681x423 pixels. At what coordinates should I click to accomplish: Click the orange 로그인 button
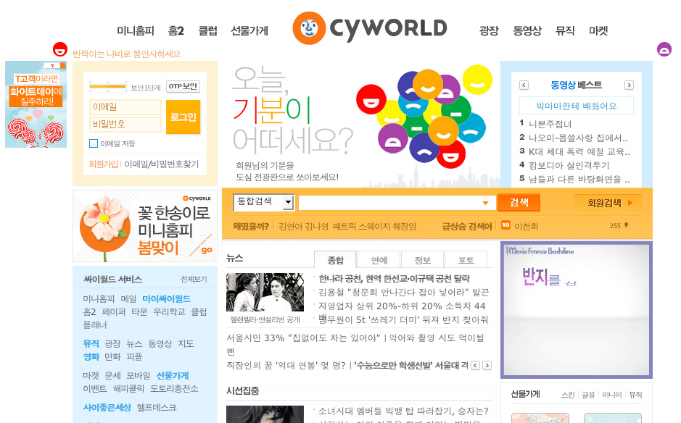pos(183,117)
